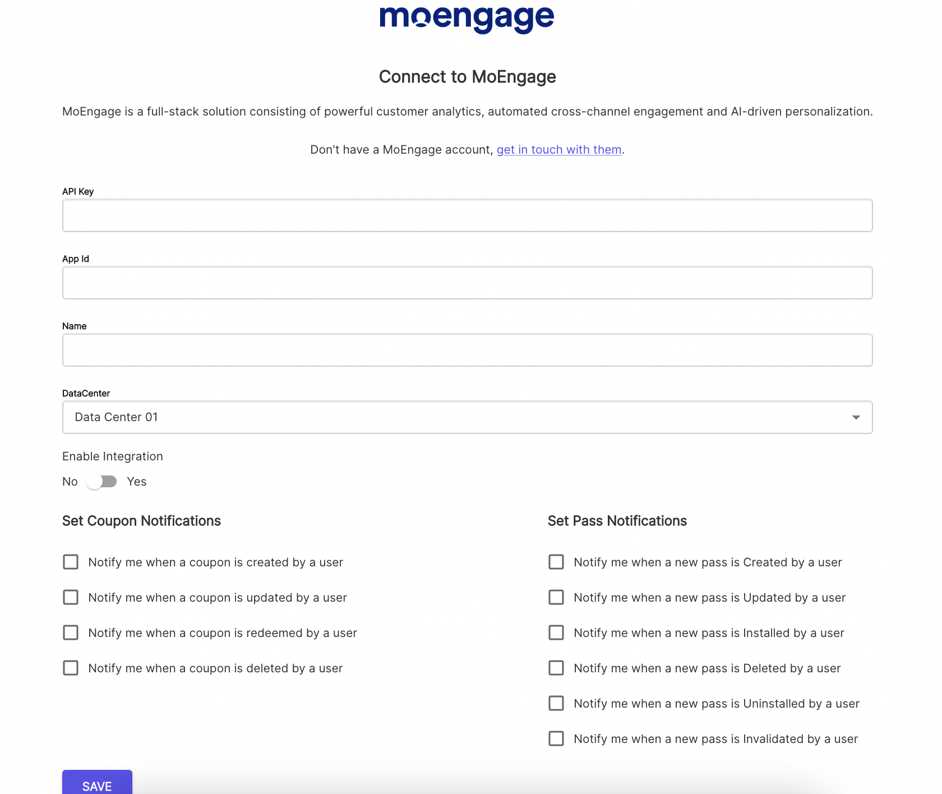Open the 'get in touch with them' link
The width and height of the screenshot is (942, 794).
pyautogui.click(x=559, y=150)
